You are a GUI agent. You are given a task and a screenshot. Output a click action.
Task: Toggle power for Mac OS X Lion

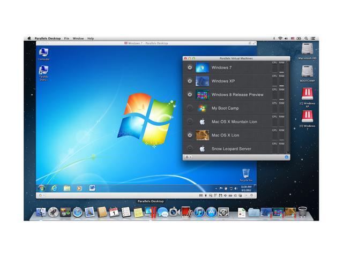(190, 135)
